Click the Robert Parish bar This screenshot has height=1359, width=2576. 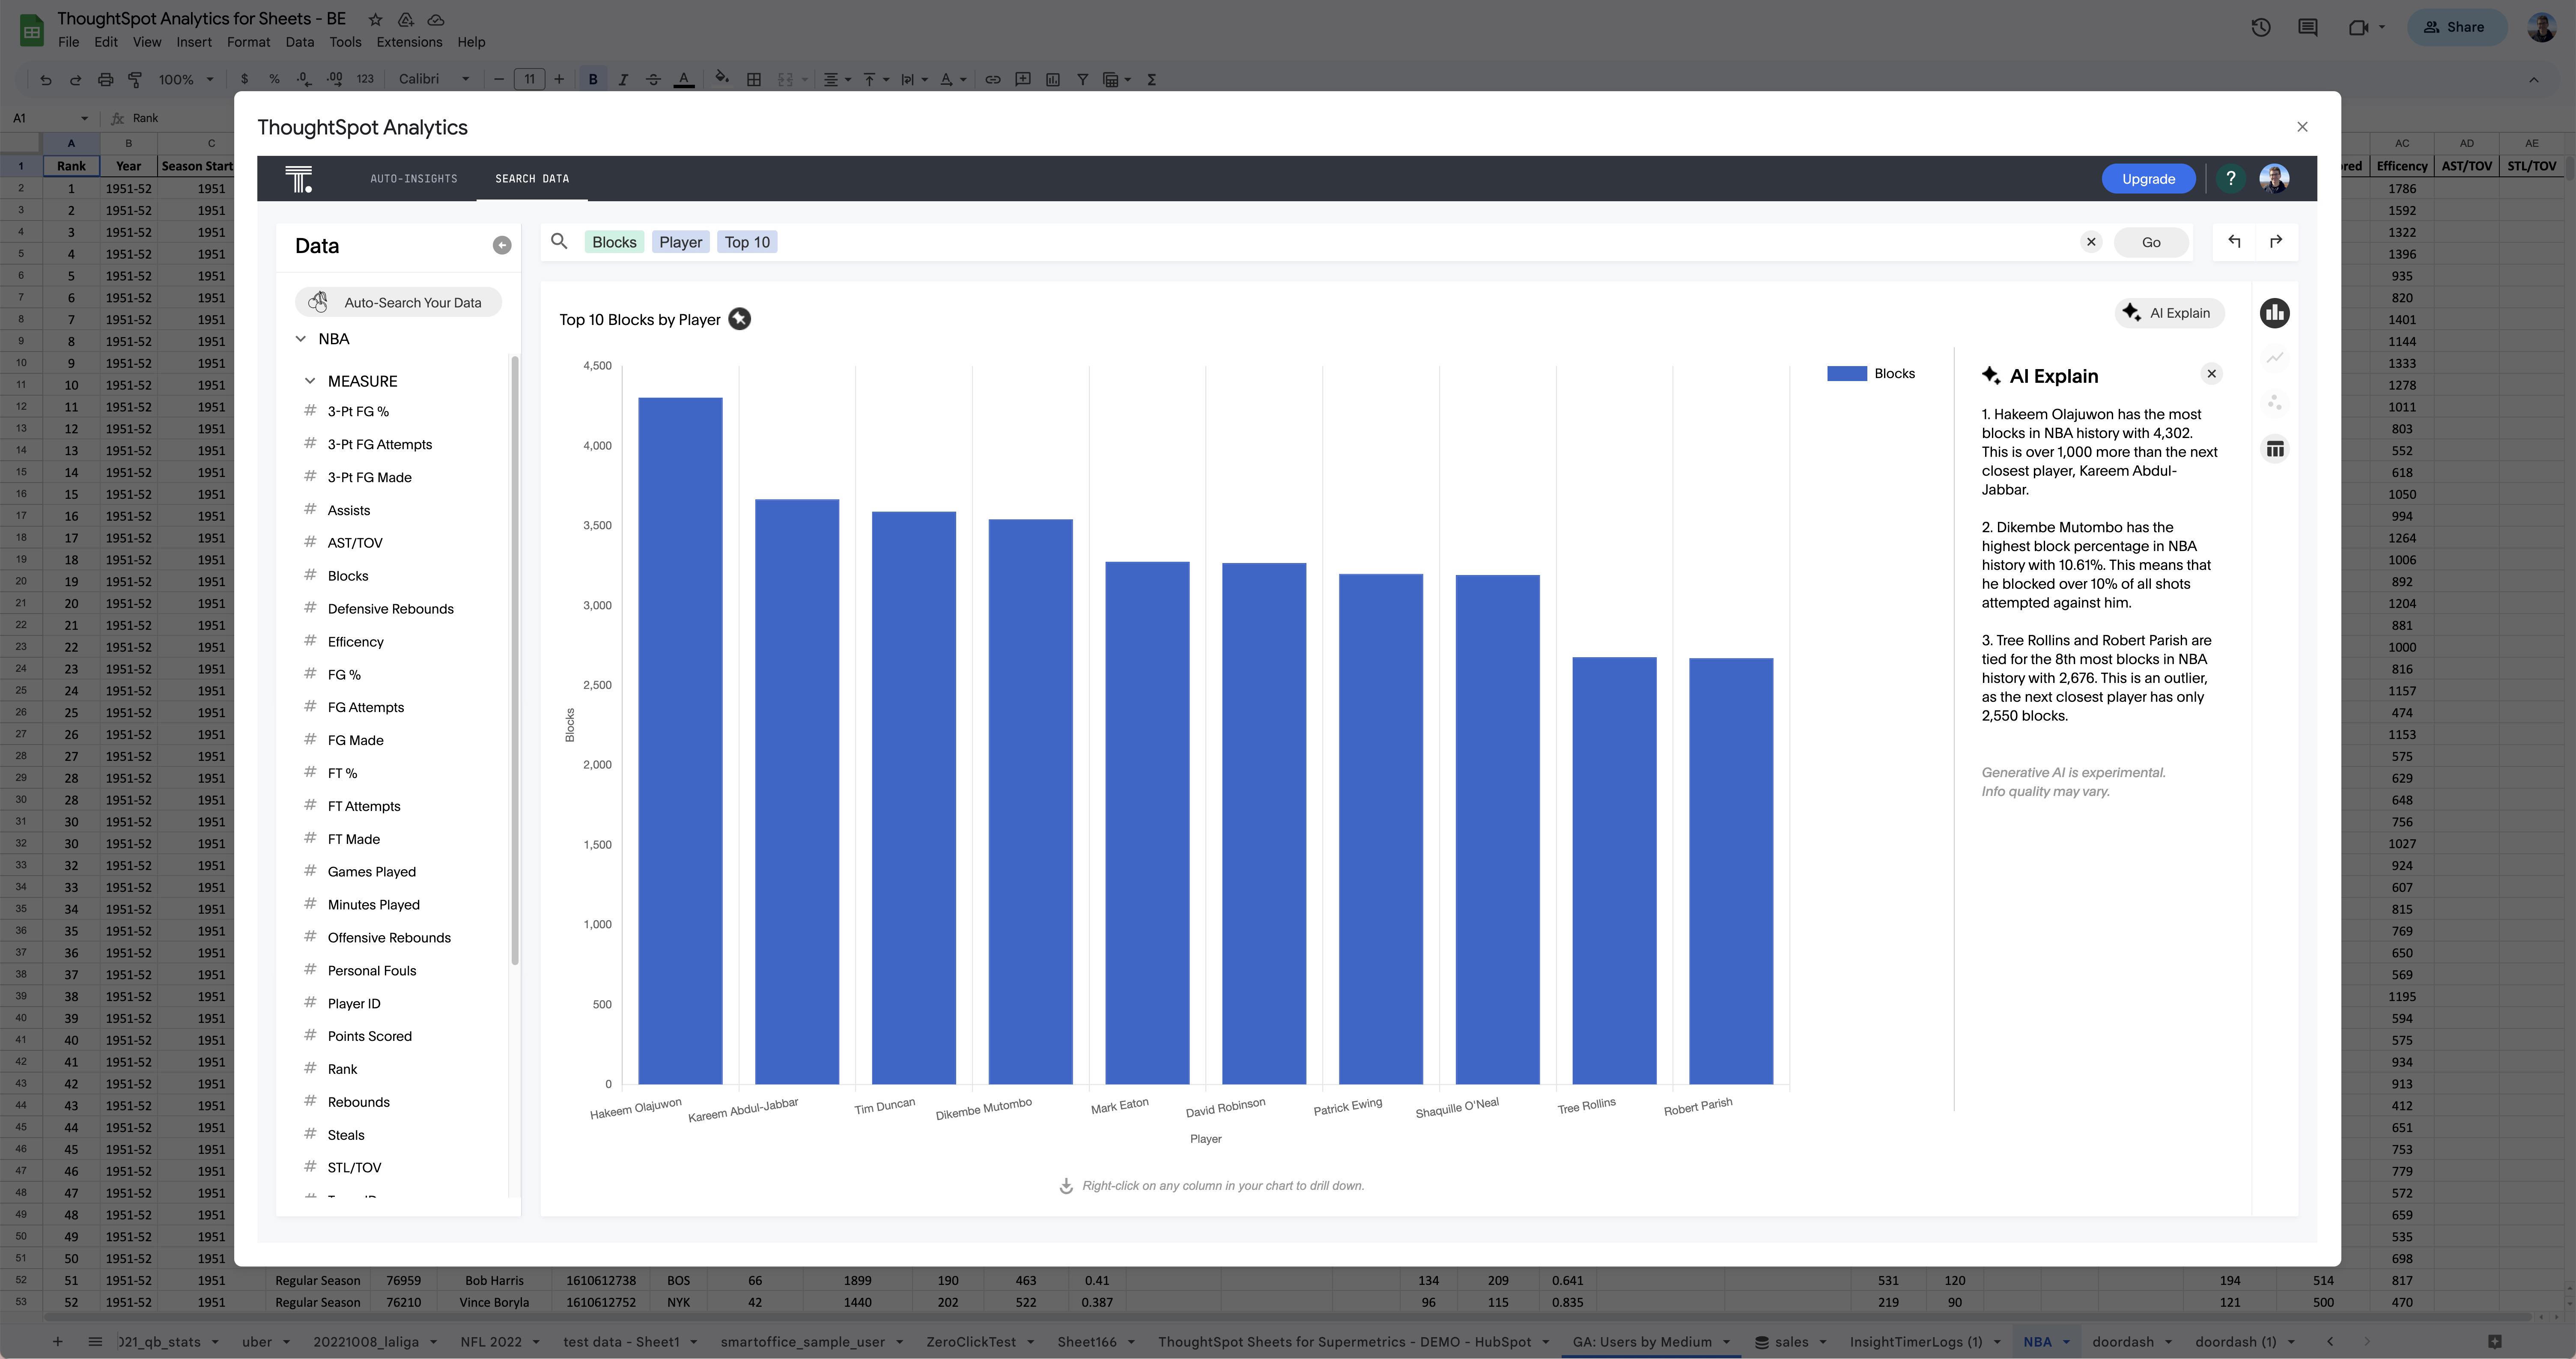1731,871
